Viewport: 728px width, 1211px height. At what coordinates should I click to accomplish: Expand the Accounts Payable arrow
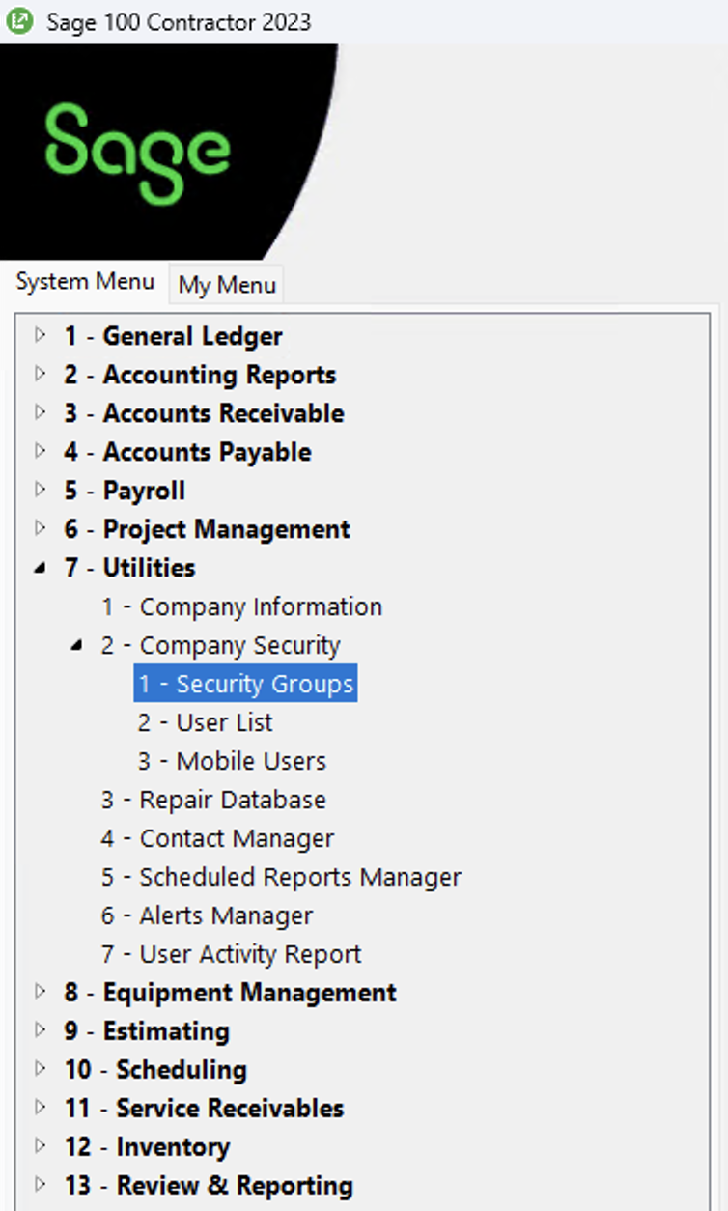[40, 452]
